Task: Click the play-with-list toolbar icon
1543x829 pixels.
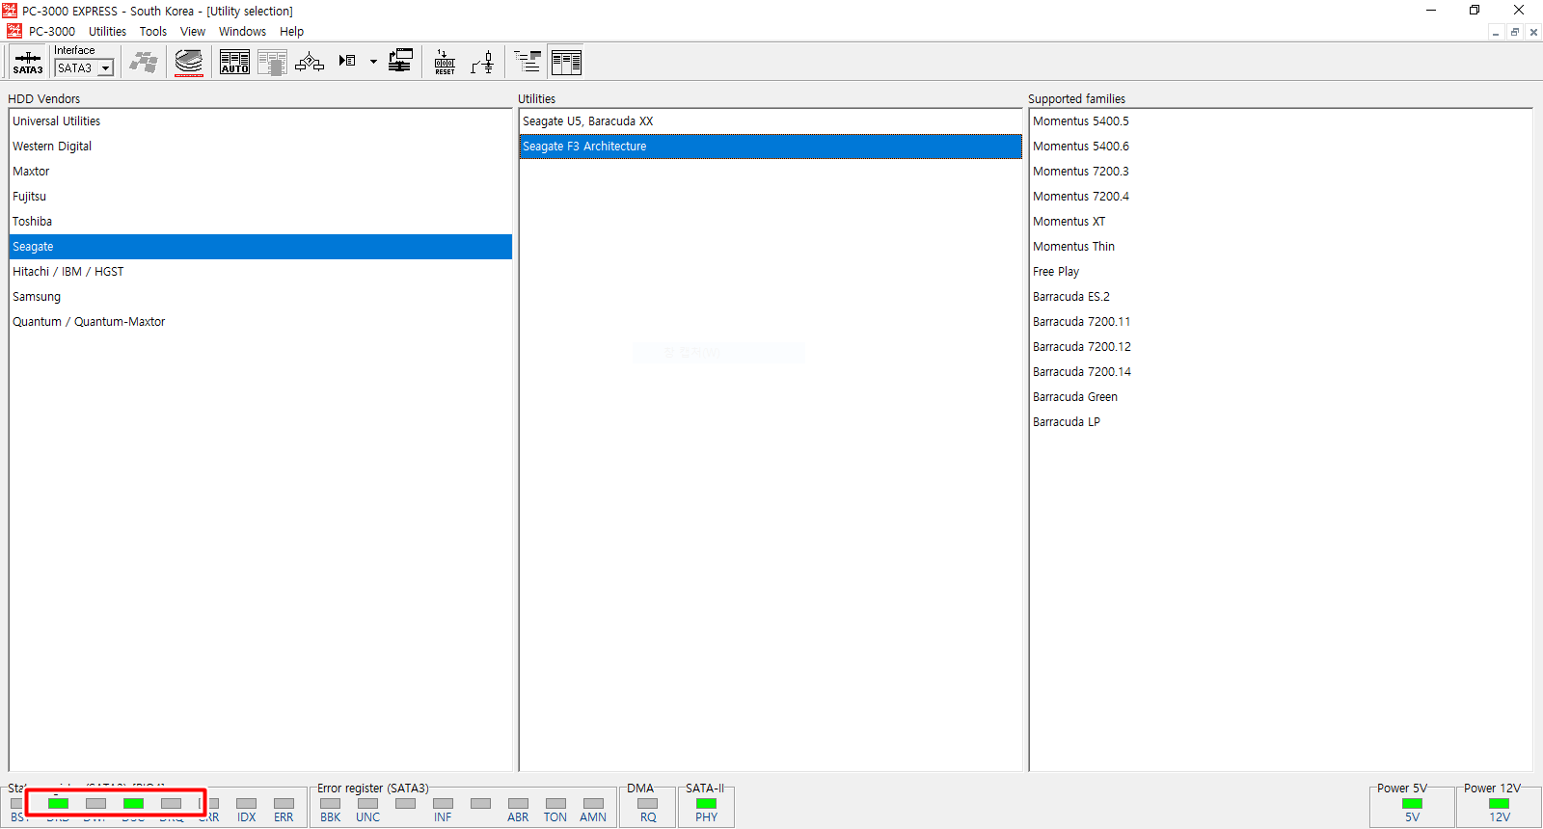Action: 347,61
